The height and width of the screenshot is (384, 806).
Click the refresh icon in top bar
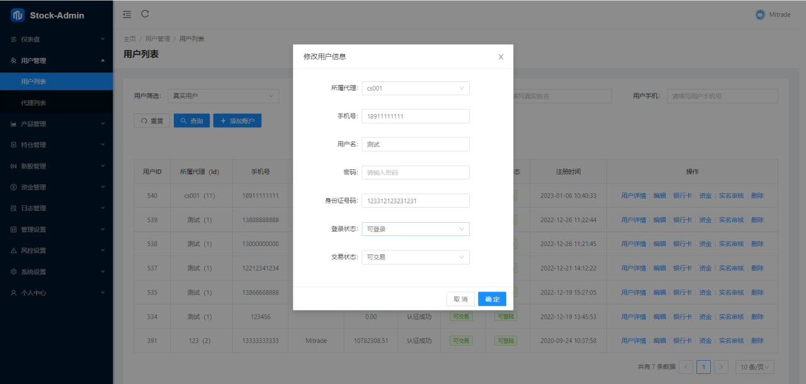click(x=145, y=14)
